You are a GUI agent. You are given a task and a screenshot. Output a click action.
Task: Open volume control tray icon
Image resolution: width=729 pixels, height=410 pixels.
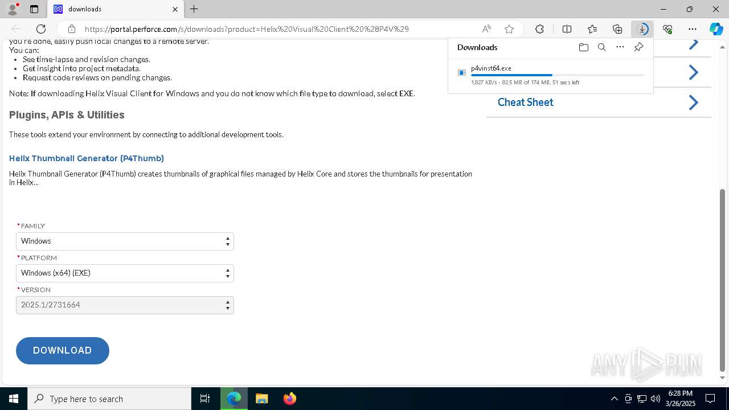656,399
